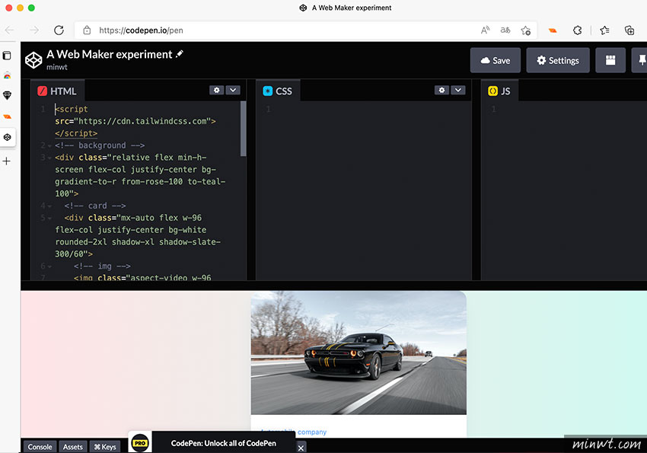Viewport: 647px width, 453px height.
Task: Go back to the previous page
Action: pyautogui.click(x=9, y=30)
